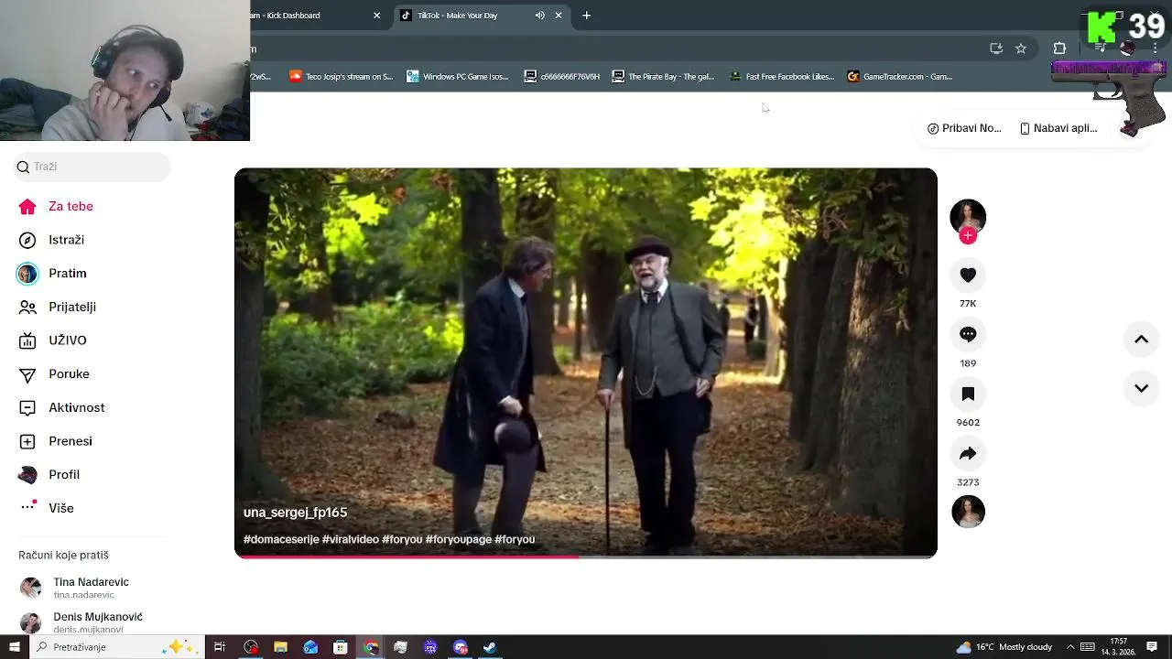Expand the Više more menu

point(46,508)
